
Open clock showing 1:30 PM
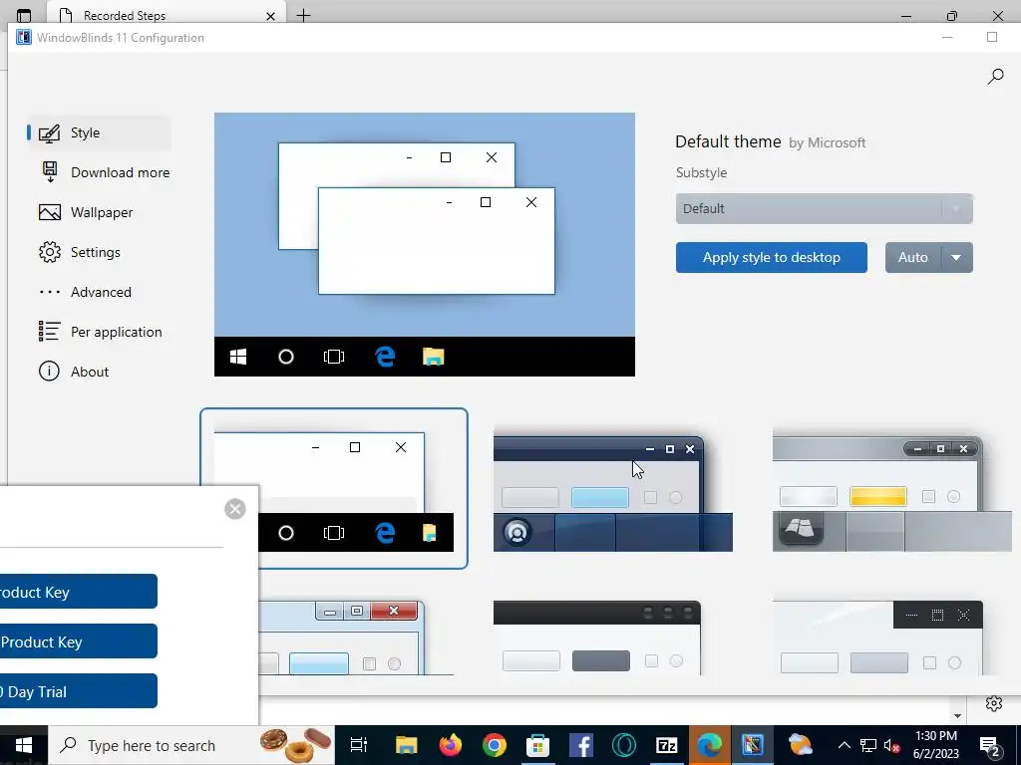(936, 745)
